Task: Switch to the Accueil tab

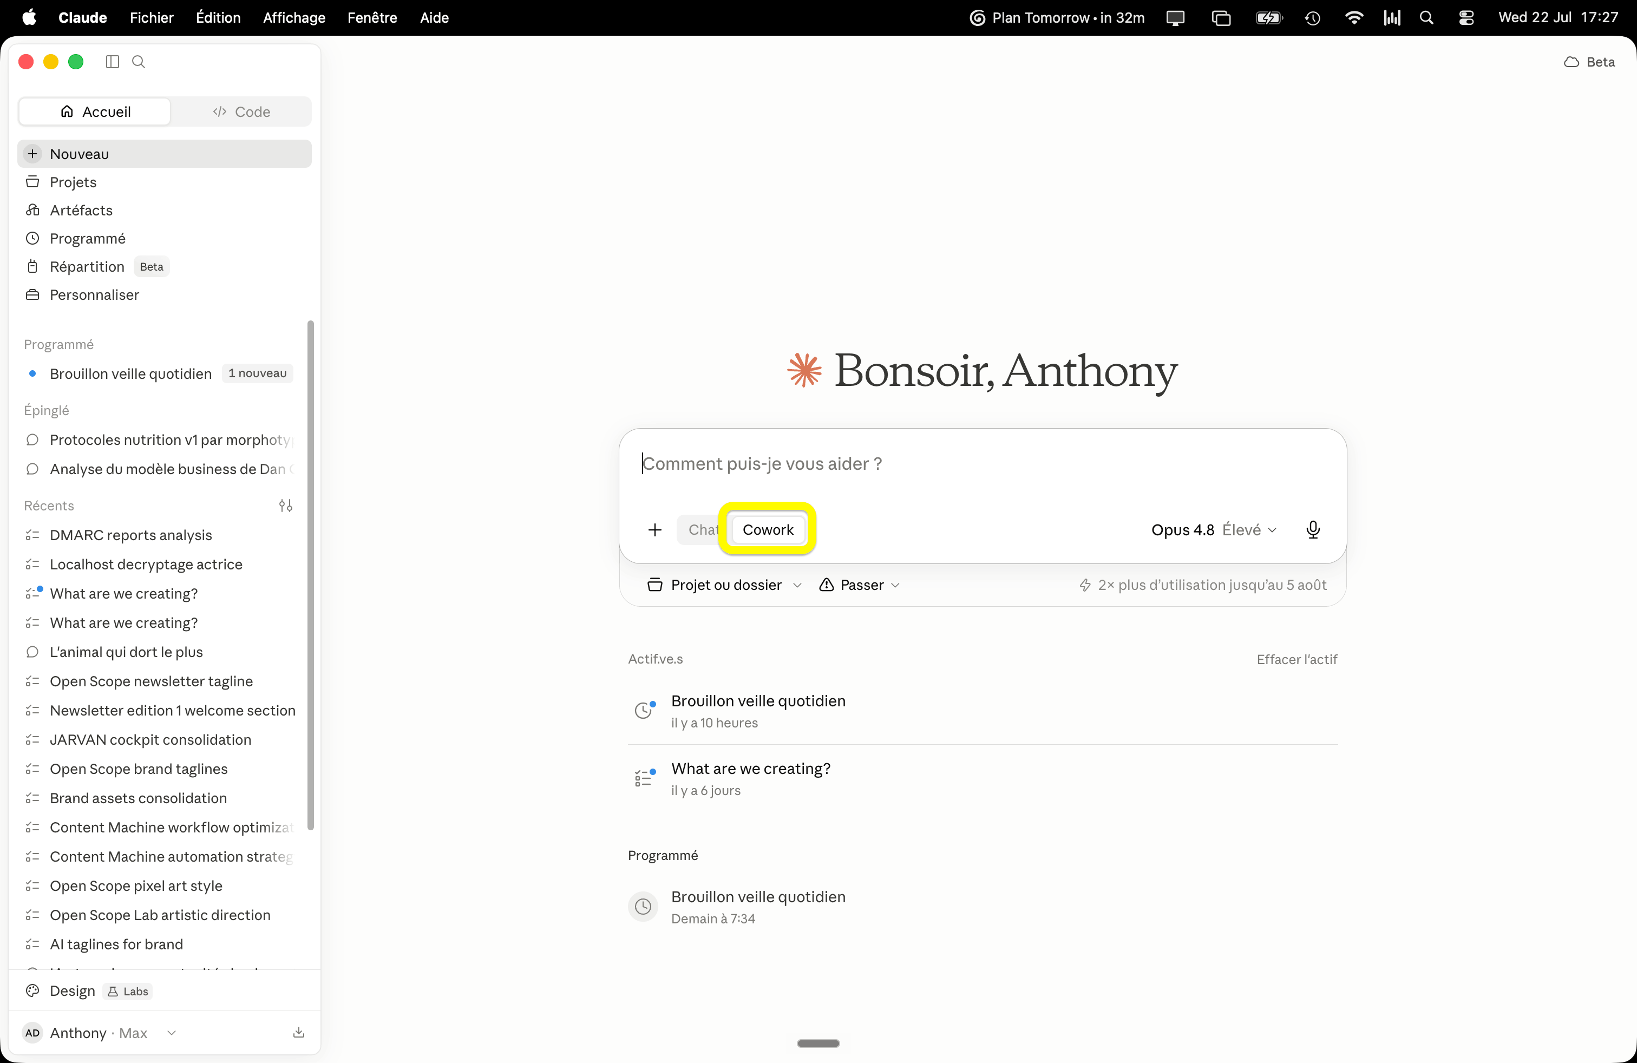Action: (95, 111)
